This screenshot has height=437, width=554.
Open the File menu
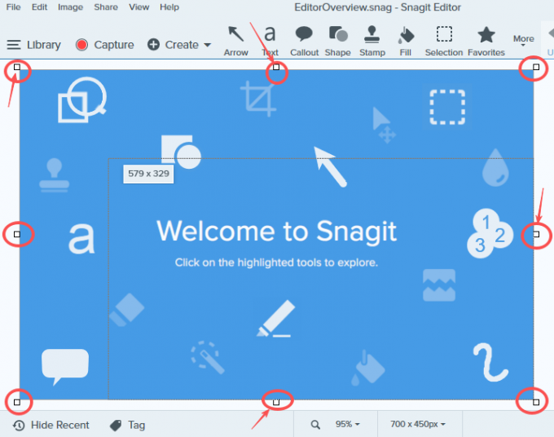[14, 7]
